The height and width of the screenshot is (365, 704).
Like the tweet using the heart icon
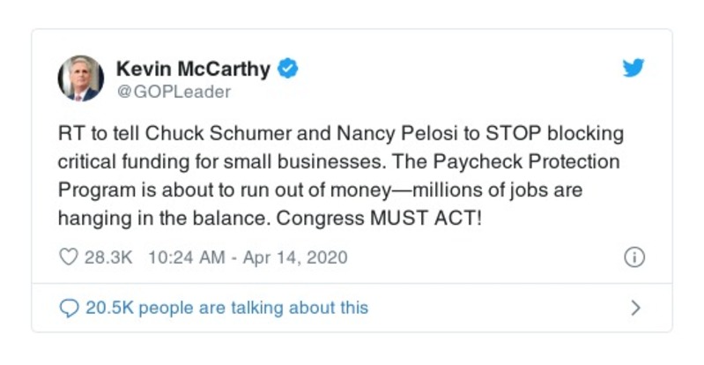69,257
